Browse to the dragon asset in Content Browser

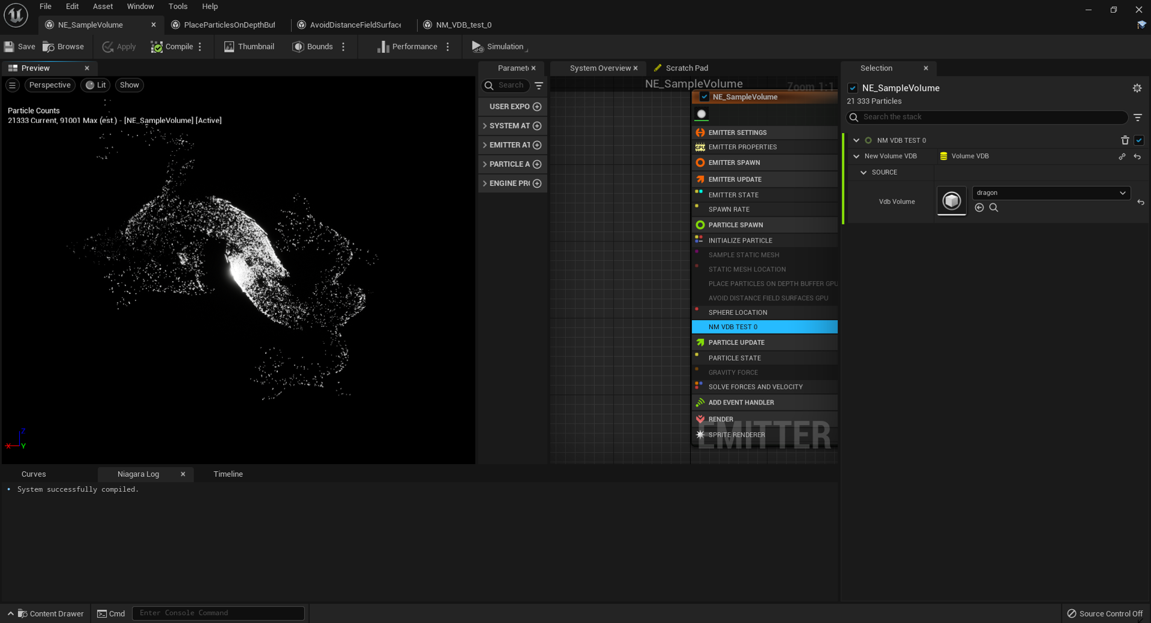pos(994,208)
